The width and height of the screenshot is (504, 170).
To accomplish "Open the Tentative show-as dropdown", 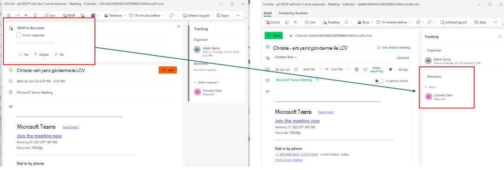I will [115, 15].
